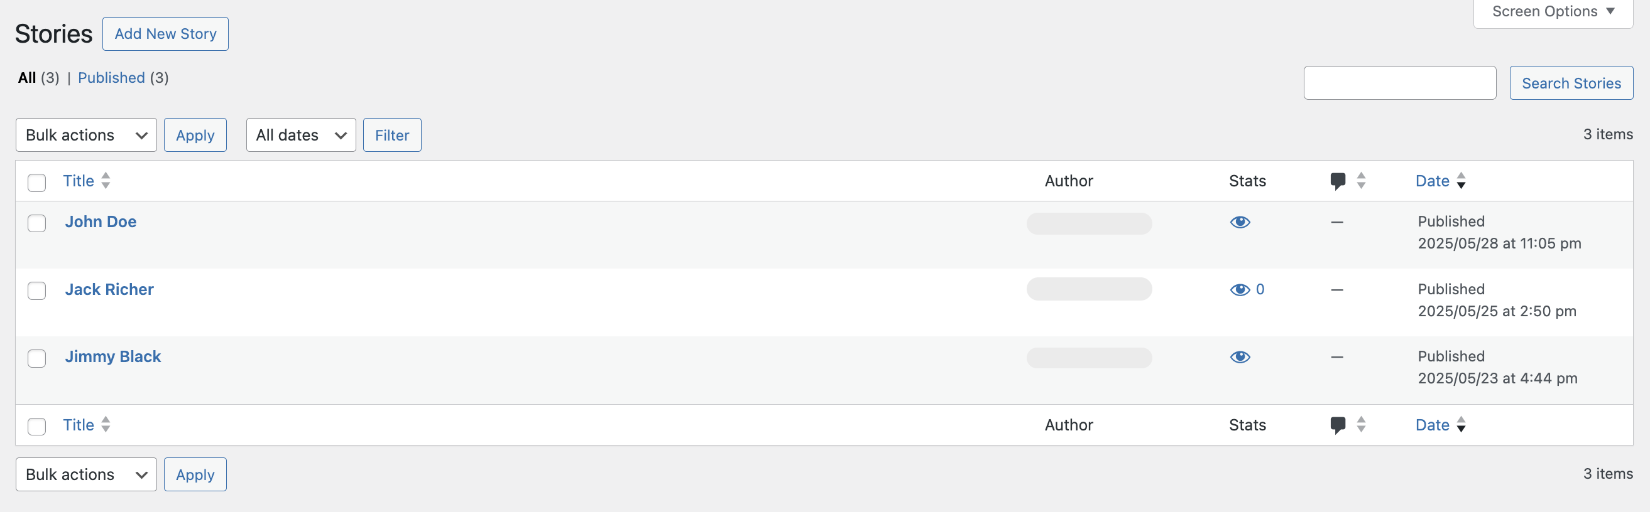The image size is (1650, 512).
Task: Click into the story search field
Action: coord(1399,83)
